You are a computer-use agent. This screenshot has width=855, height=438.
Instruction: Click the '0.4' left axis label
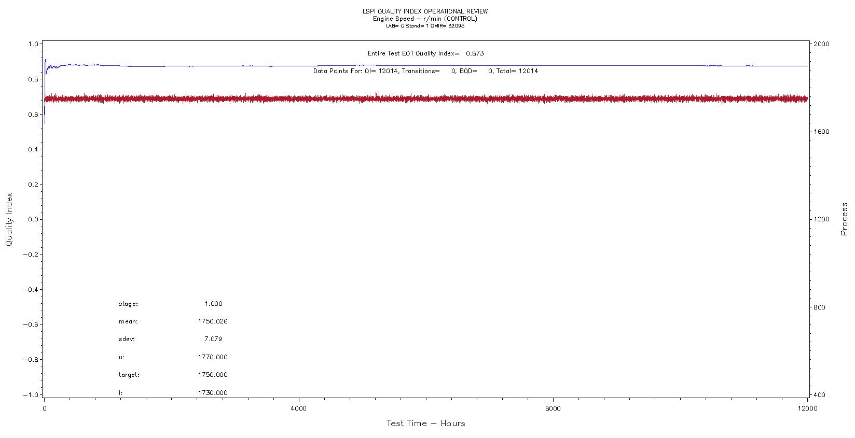click(33, 149)
